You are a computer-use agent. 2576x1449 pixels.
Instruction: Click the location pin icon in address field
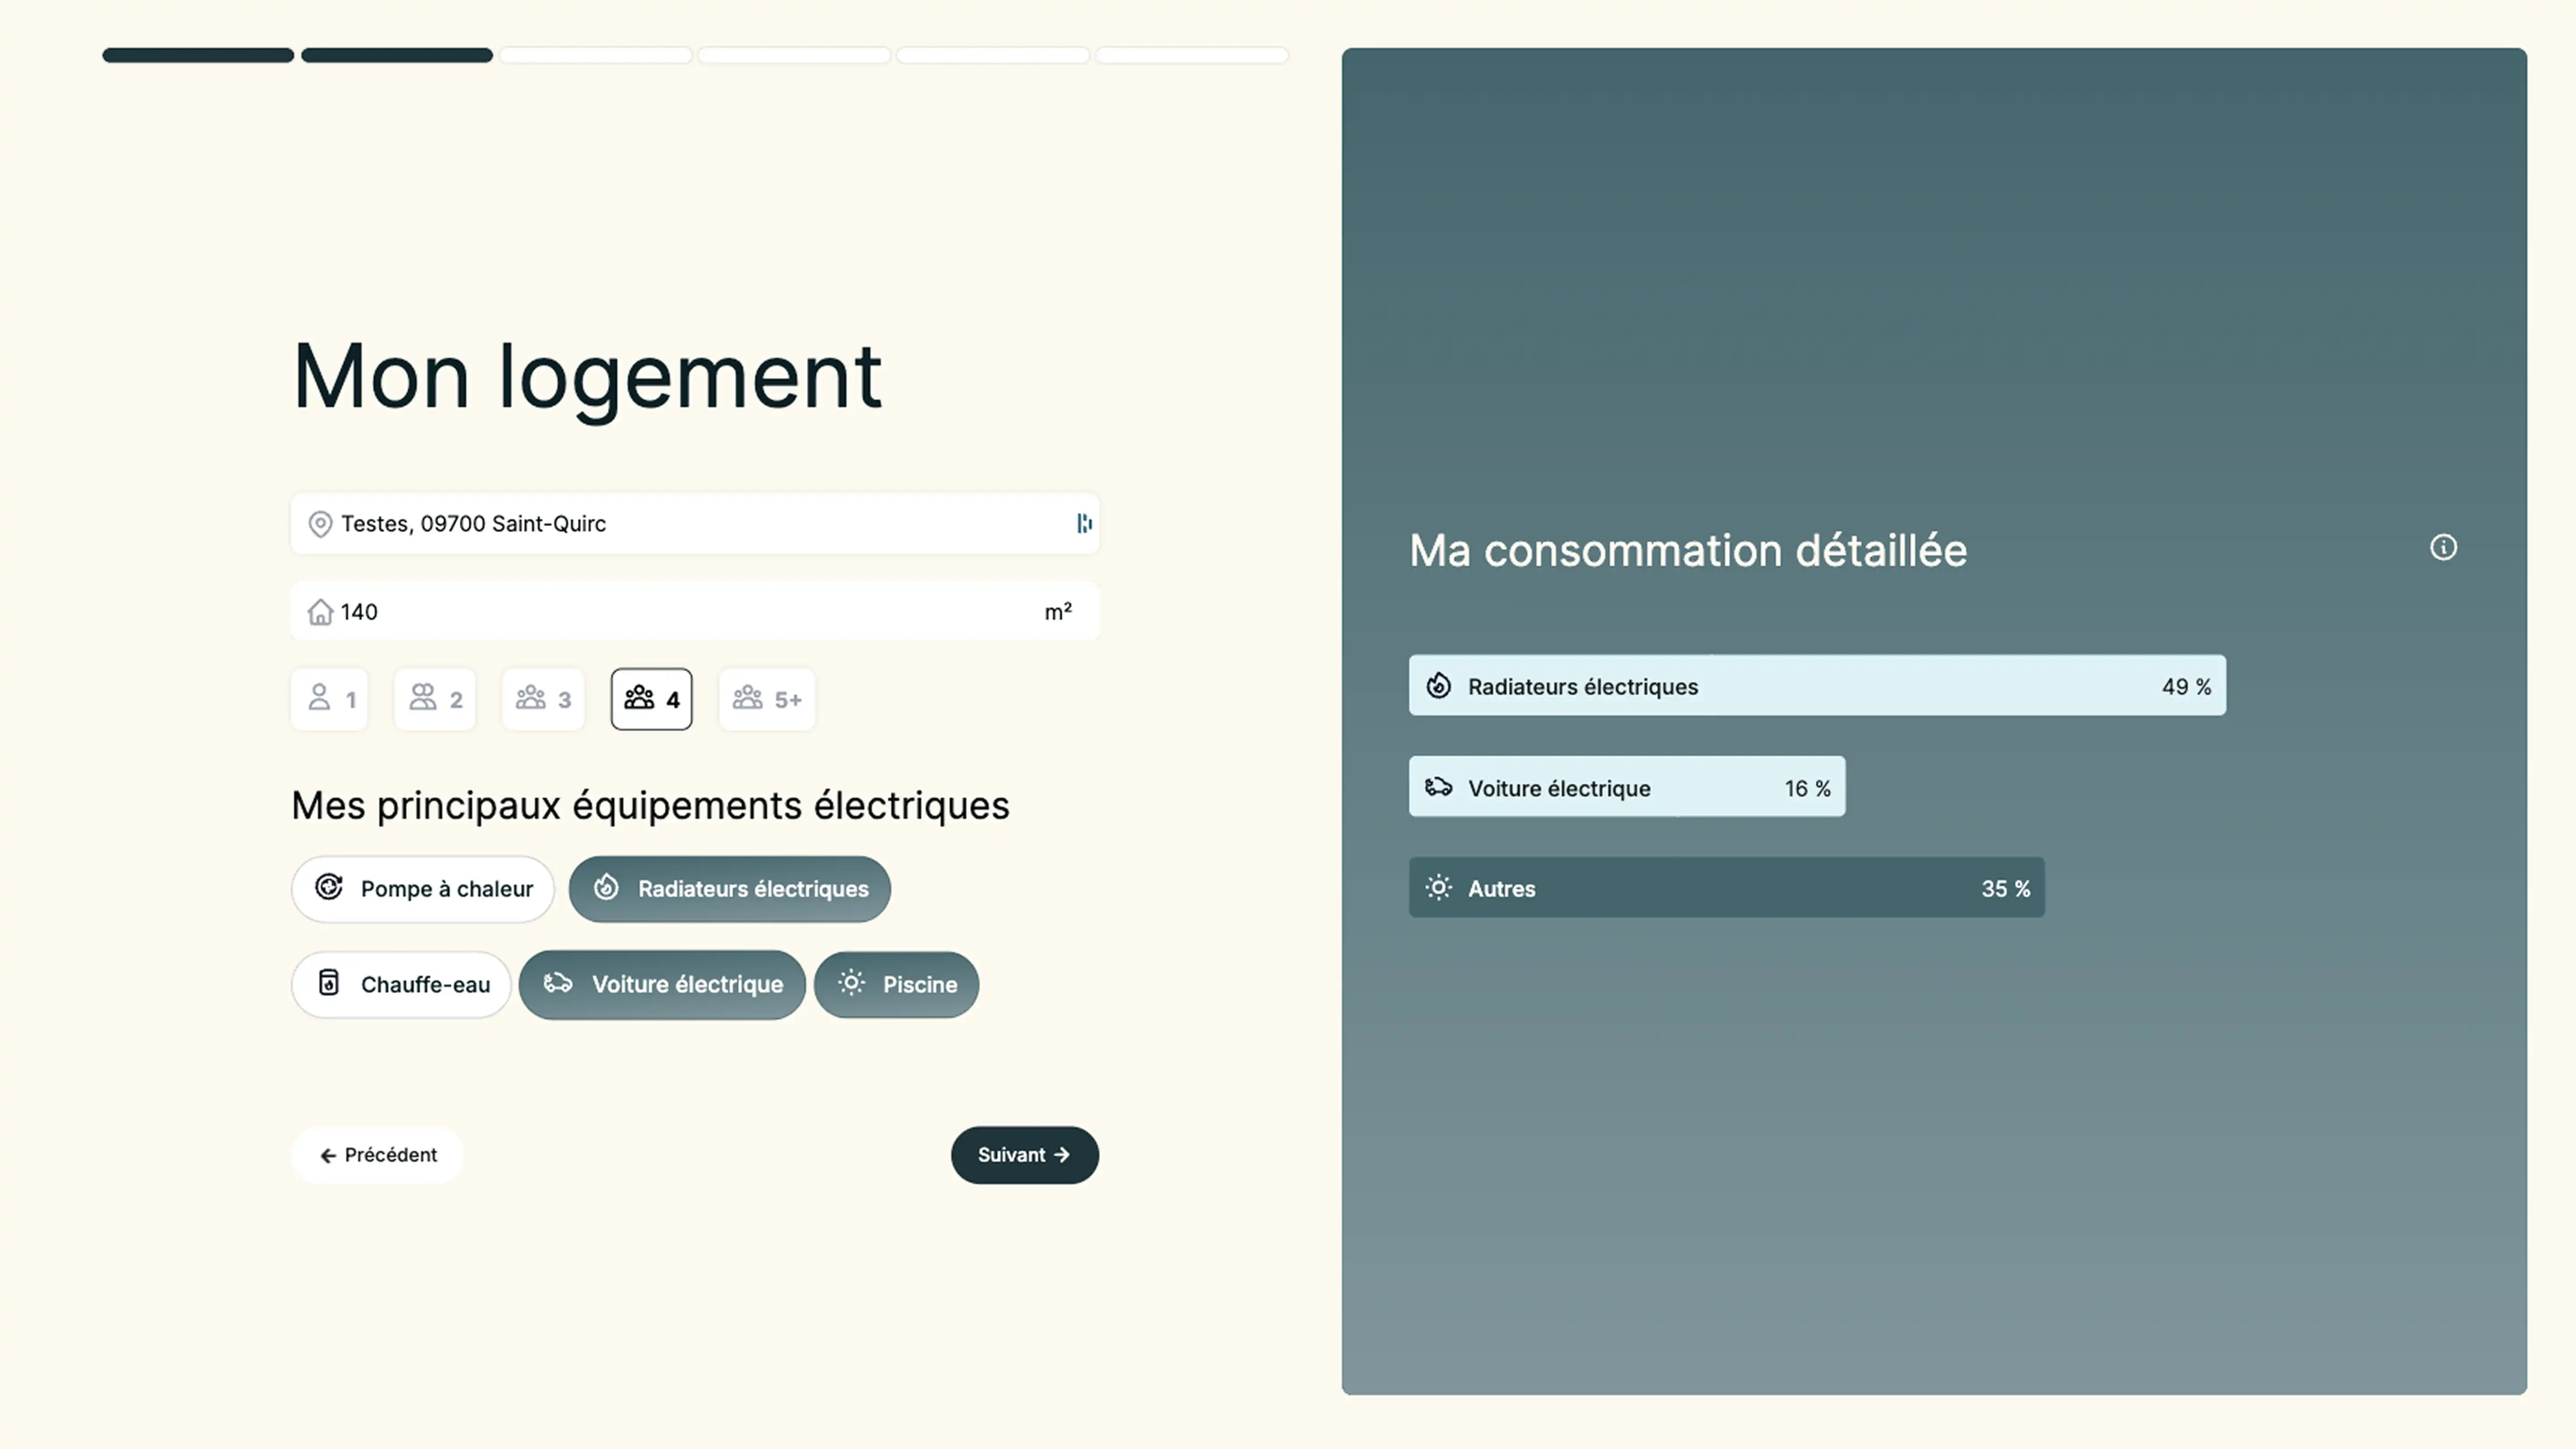tap(320, 524)
